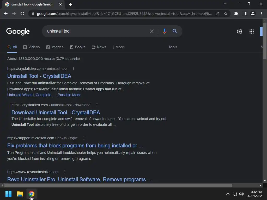
Task: Submit search with magnifier icon
Action: click(175, 31)
